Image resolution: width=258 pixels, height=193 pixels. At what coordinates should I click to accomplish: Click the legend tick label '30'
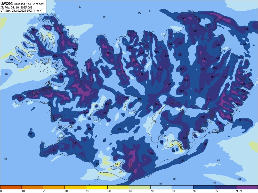point(66,191)
